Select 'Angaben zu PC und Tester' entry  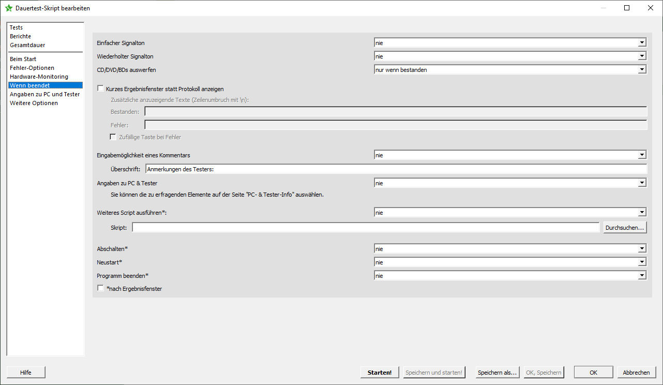point(44,94)
